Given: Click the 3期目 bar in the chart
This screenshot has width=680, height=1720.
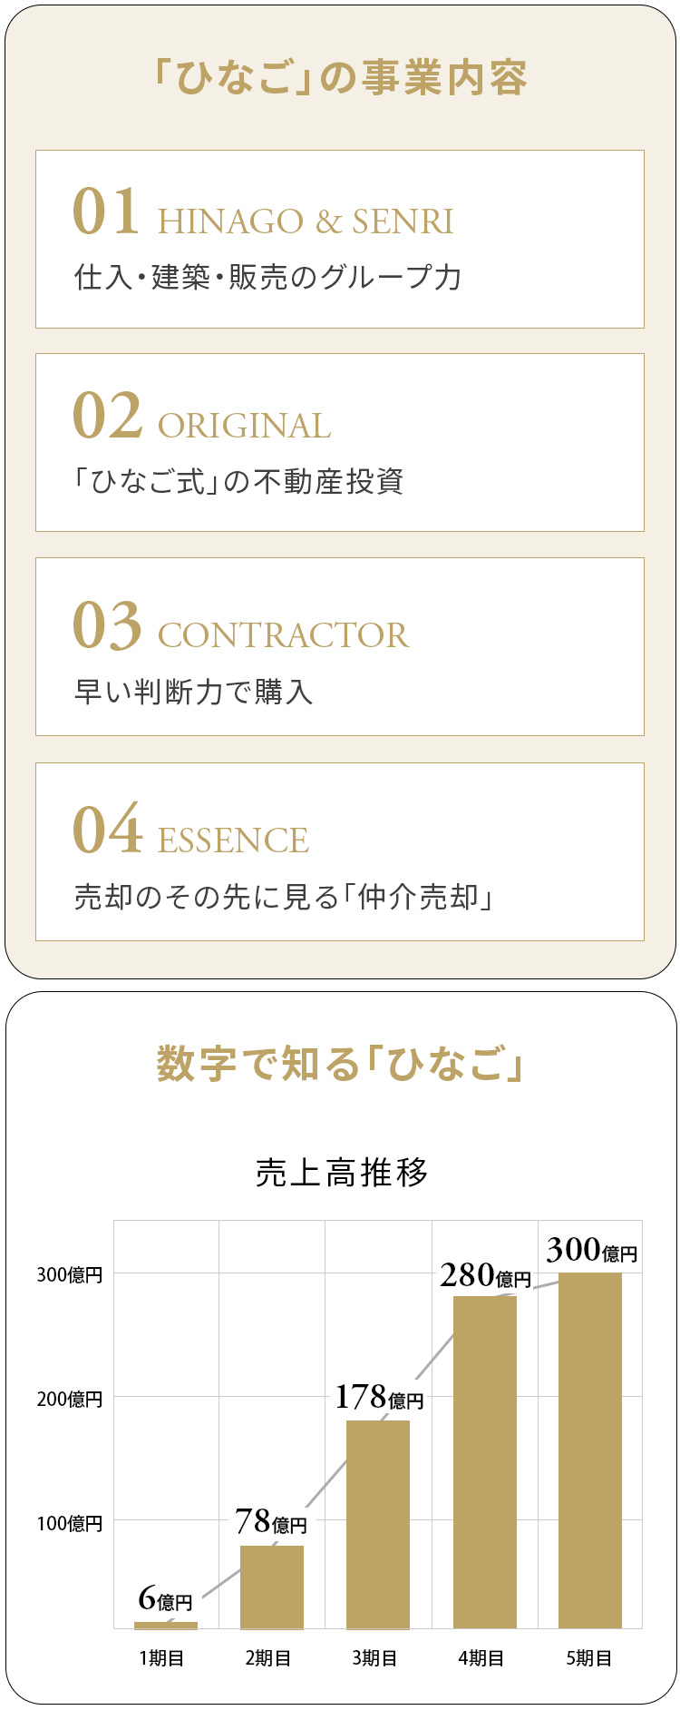Looking at the screenshot, I should tap(377, 1525).
